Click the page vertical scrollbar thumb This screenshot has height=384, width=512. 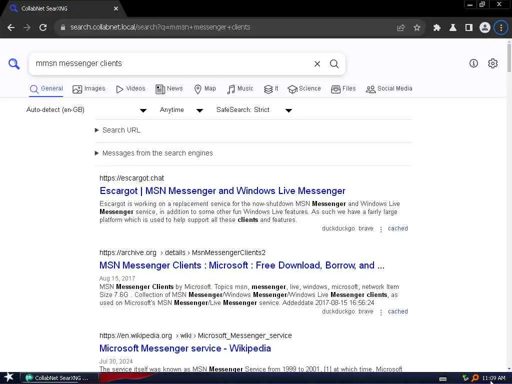tap(509, 57)
